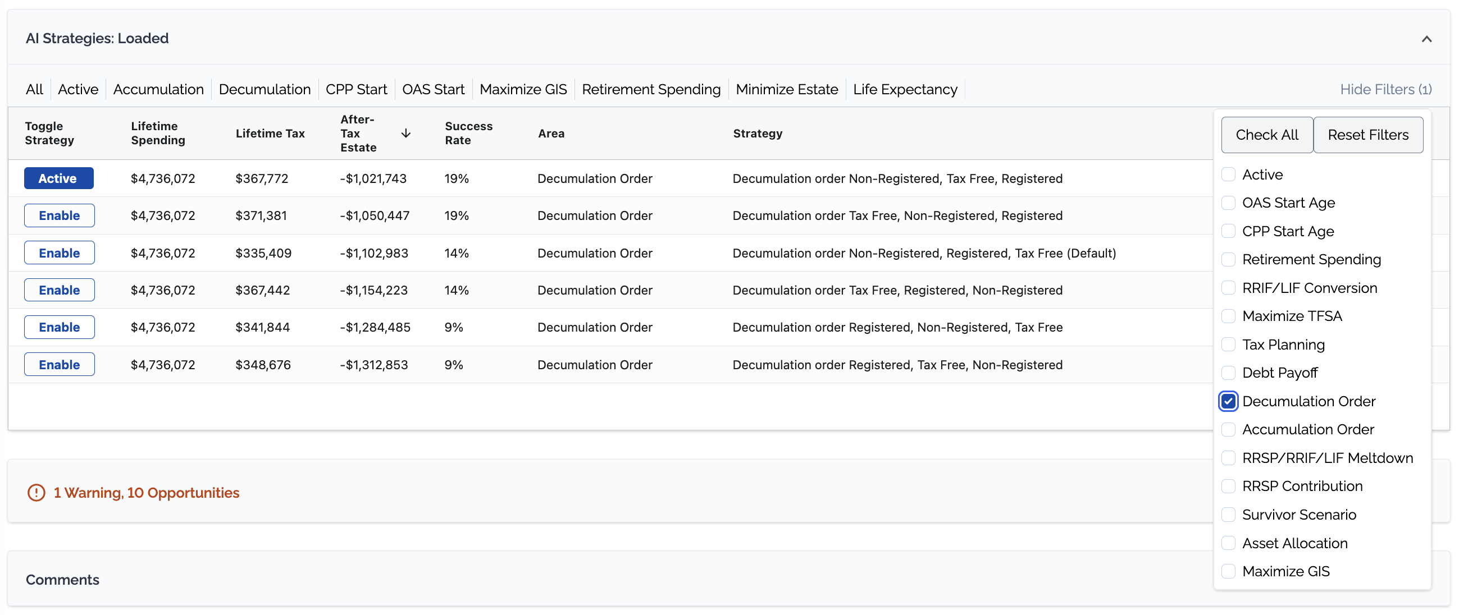Enable the Registered, Tax Free, Non-Registered strategy
The height and width of the screenshot is (615, 1459).
[x=59, y=365]
